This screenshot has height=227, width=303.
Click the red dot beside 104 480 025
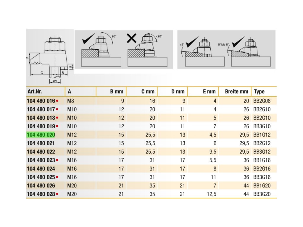(x=57, y=177)
